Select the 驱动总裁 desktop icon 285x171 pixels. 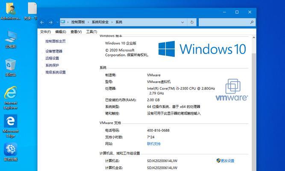(11, 152)
